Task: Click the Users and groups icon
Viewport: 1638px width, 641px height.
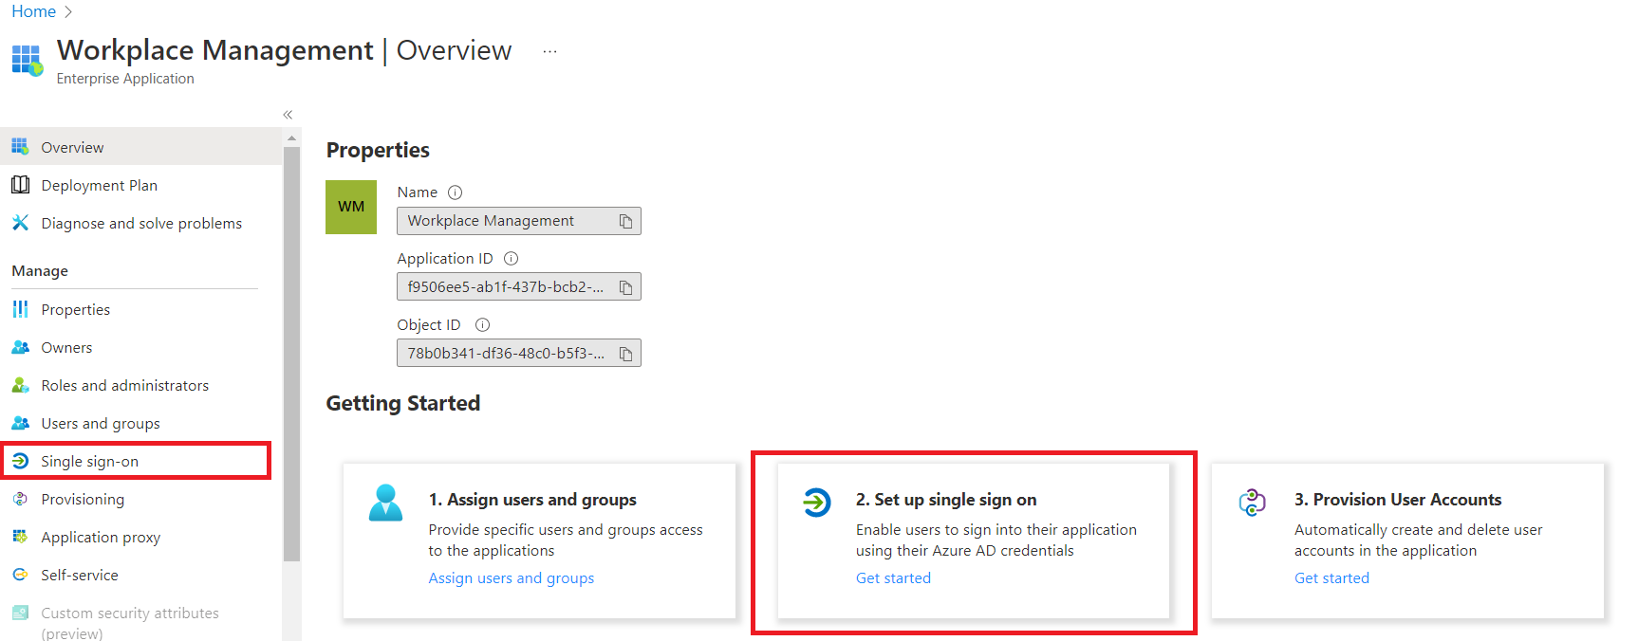Action: 20,423
